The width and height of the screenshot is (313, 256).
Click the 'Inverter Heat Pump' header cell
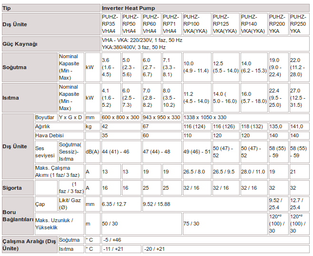pos(205,8)
